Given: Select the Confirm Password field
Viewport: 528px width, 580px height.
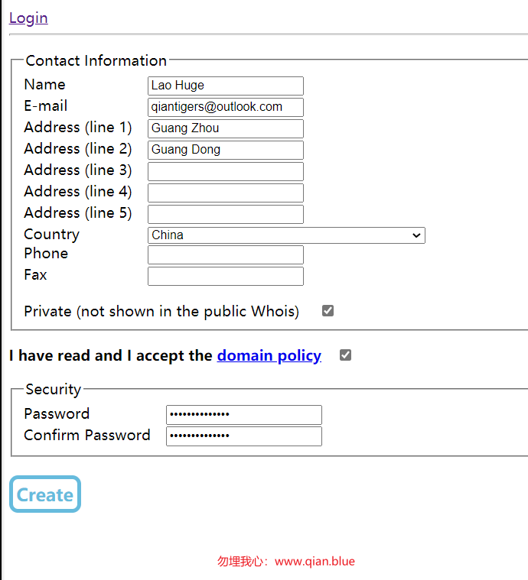Looking at the screenshot, I should click(x=244, y=436).
